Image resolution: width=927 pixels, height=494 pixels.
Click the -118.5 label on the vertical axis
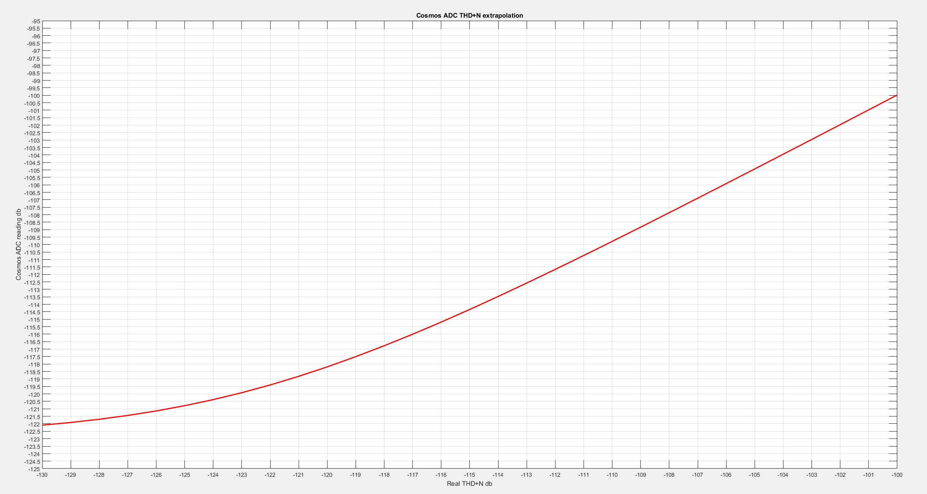click(x=33, y=372)
